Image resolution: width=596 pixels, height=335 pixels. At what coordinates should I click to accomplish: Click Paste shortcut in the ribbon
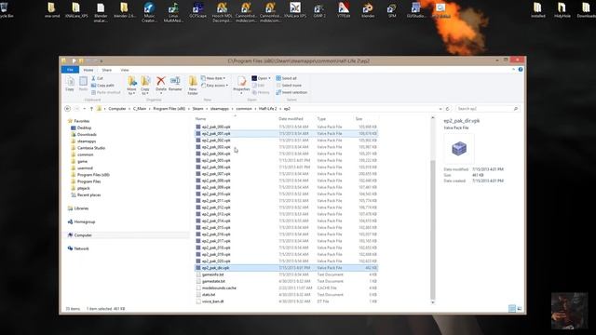point(105,92)
